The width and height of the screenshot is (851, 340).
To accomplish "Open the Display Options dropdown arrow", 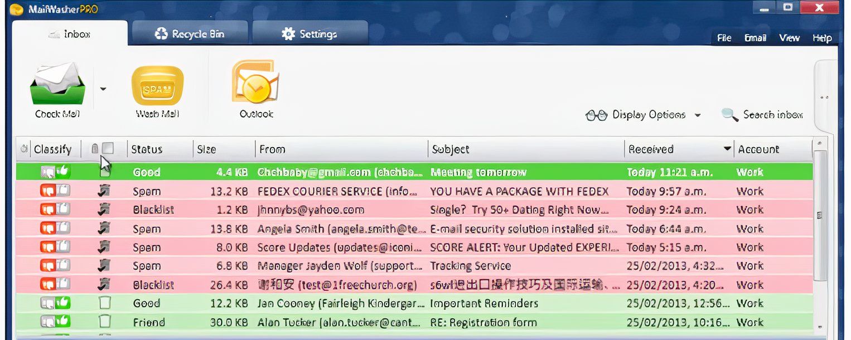I will click(698, 115).
